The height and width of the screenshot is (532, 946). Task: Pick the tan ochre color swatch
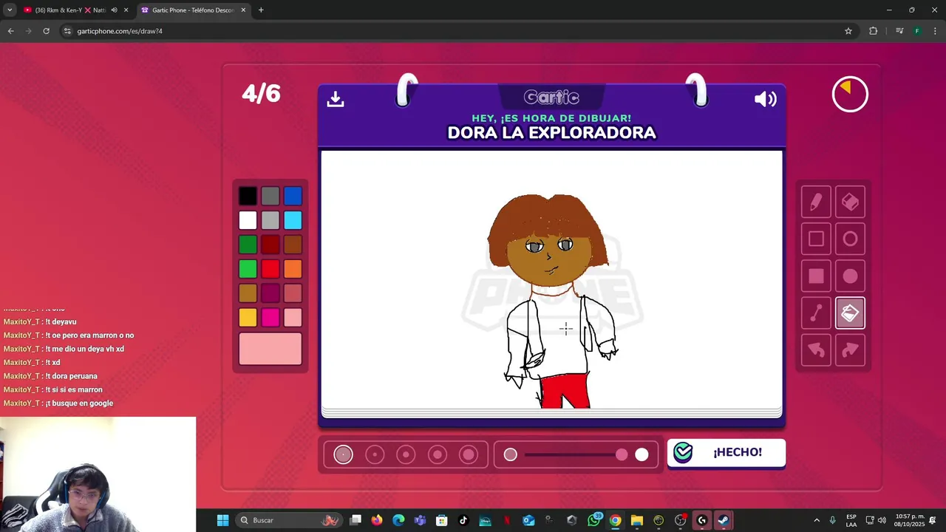coord(248,293)
